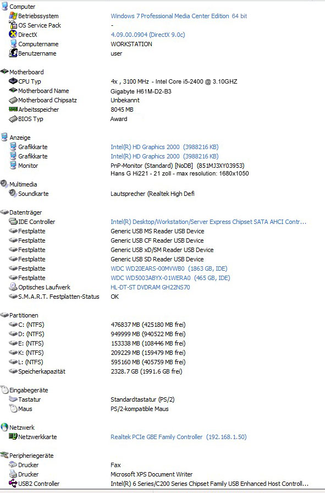Image resolution: width=325 pixels, height=493 pixels.
Task: Click the Monitor row icon
Action: [x=13, y=165]
